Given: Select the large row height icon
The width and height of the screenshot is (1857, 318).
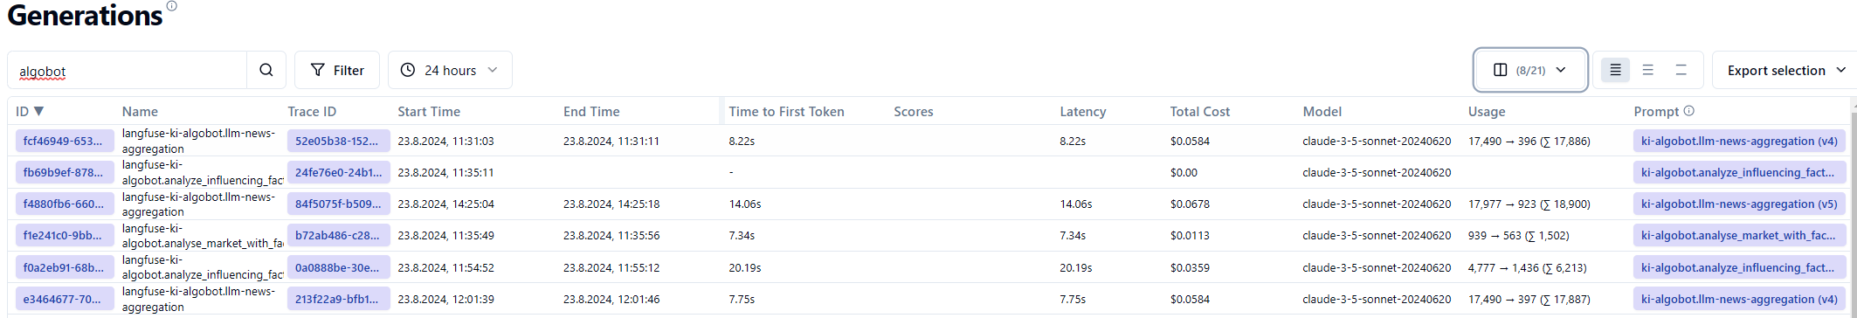Looking at the screenshot, I should tap(1681, 70).
